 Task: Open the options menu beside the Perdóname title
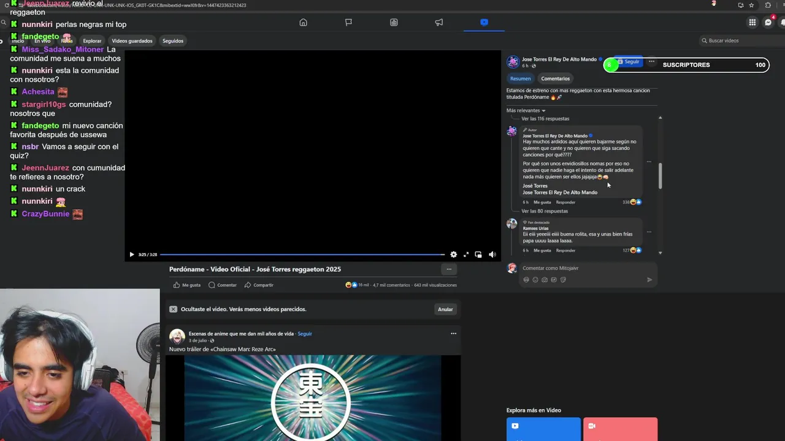coord(449,269)
